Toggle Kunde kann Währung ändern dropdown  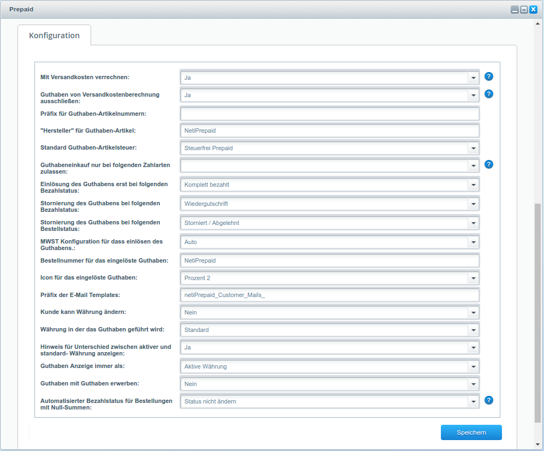pyautogui.click(x=473, y=313)
